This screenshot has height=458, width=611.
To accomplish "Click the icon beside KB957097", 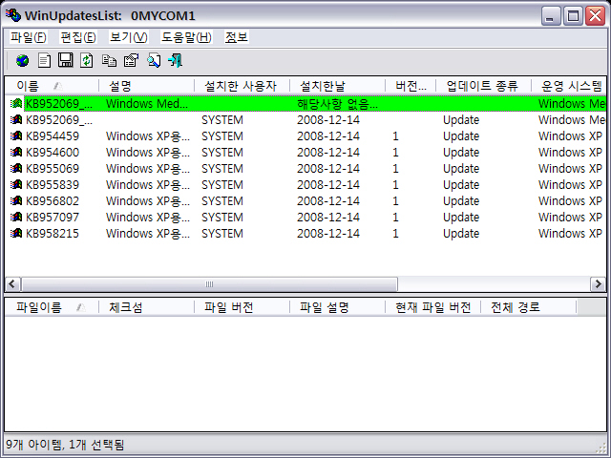I will (16, 217).
